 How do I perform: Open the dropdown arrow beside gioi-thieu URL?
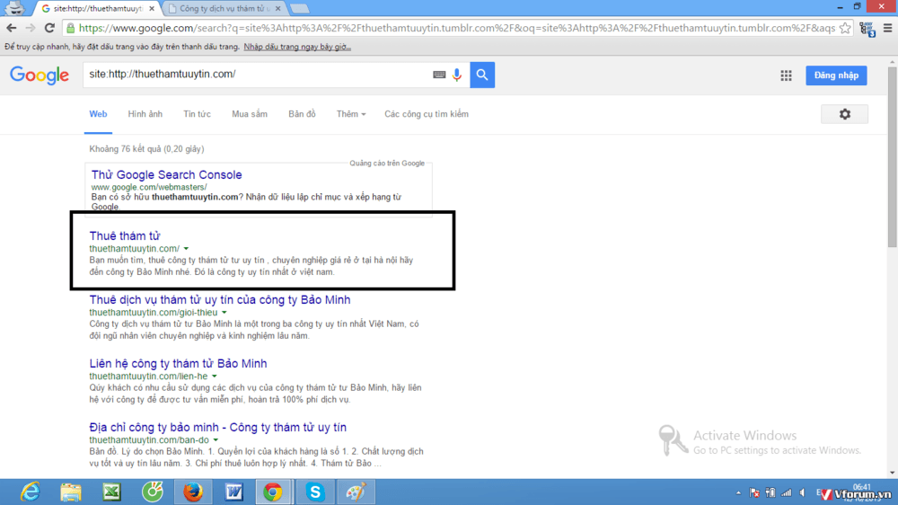(224, 313)
